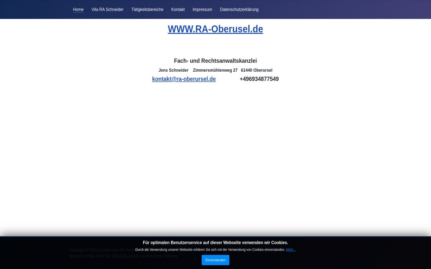Click the phone number +496934877549

[x=259, y=79]
